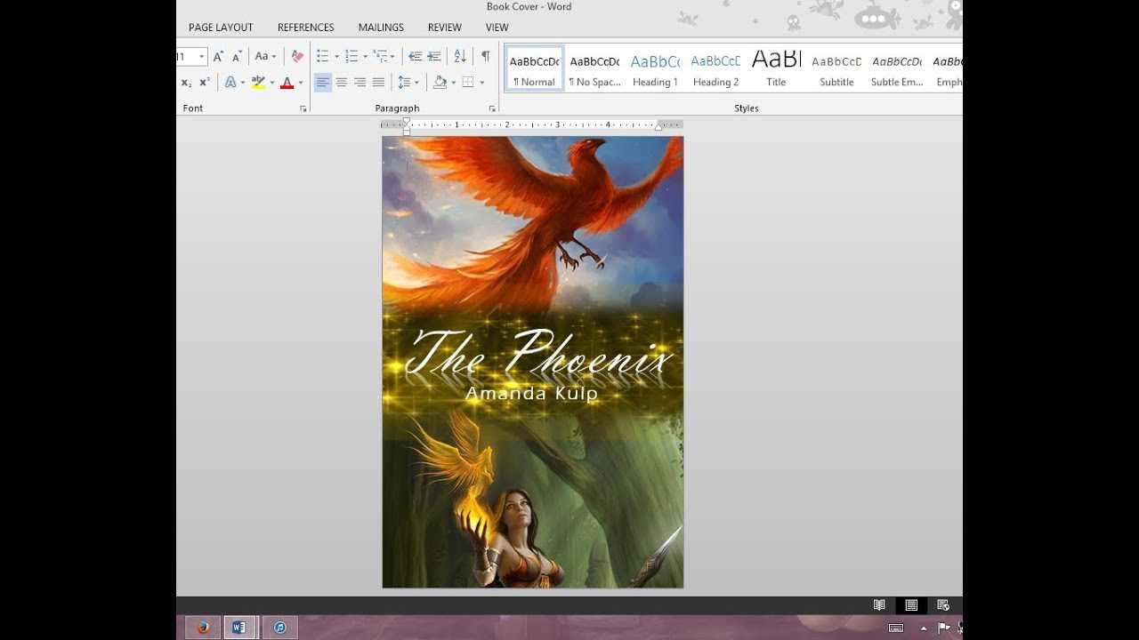Sort text with A-Z icon
The height and width of the screenshot is (640, 1139).
coord(460,56)
